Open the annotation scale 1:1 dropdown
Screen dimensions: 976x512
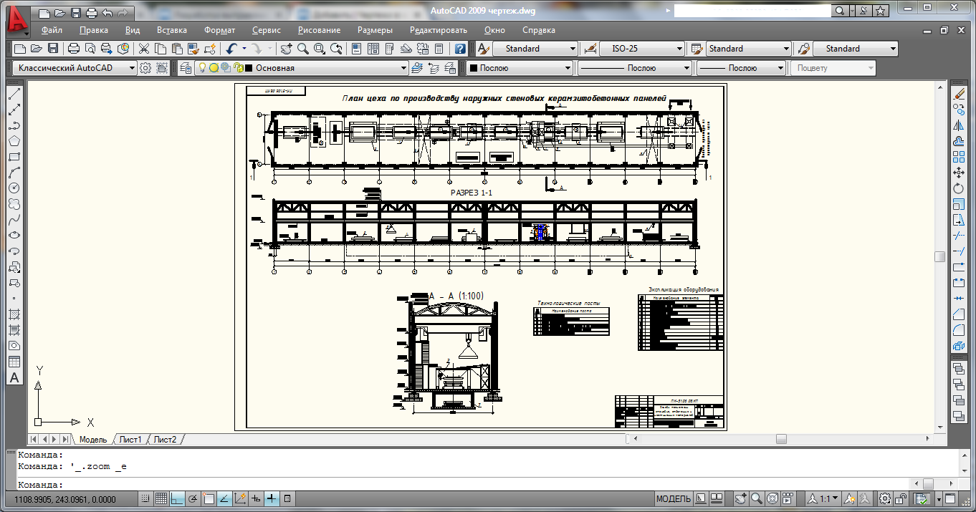tap(825, 498)
